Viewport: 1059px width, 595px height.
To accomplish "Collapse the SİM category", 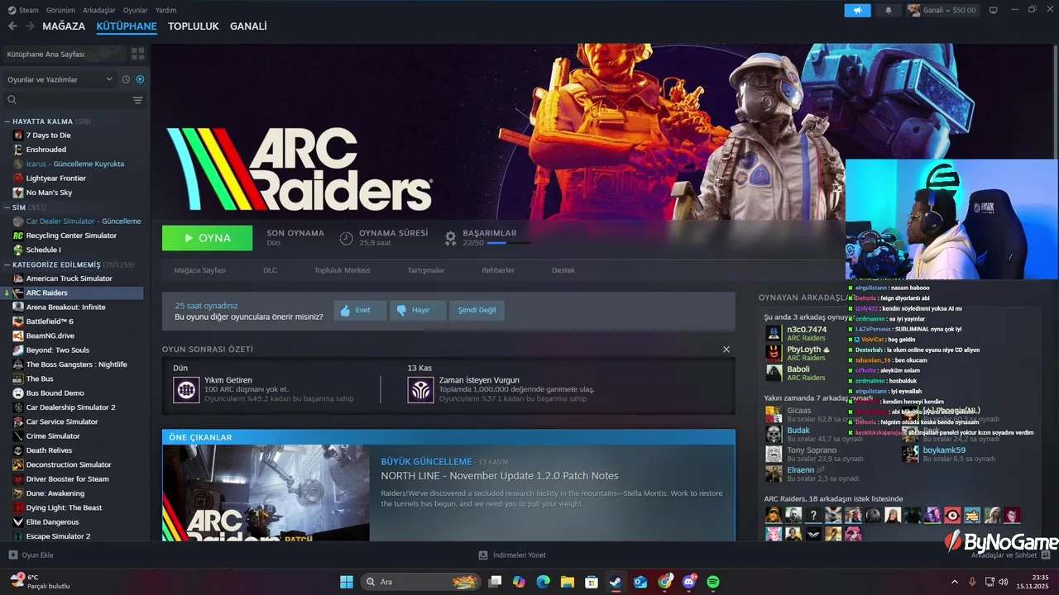I will pos(8,207).
